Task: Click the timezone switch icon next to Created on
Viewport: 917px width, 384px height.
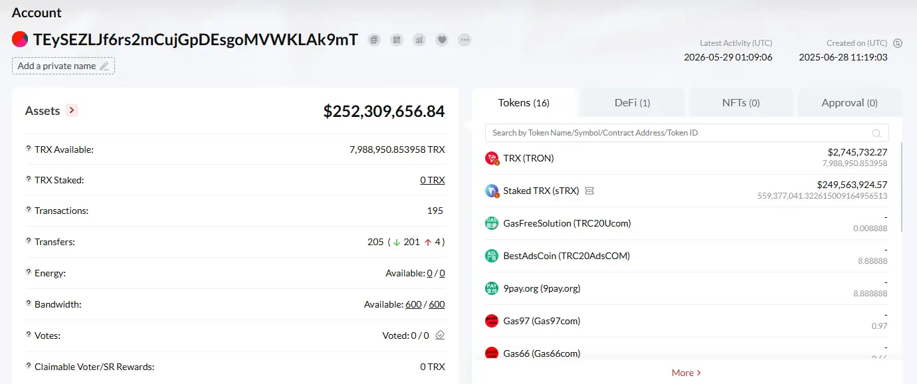Action: tap(898, 43)
